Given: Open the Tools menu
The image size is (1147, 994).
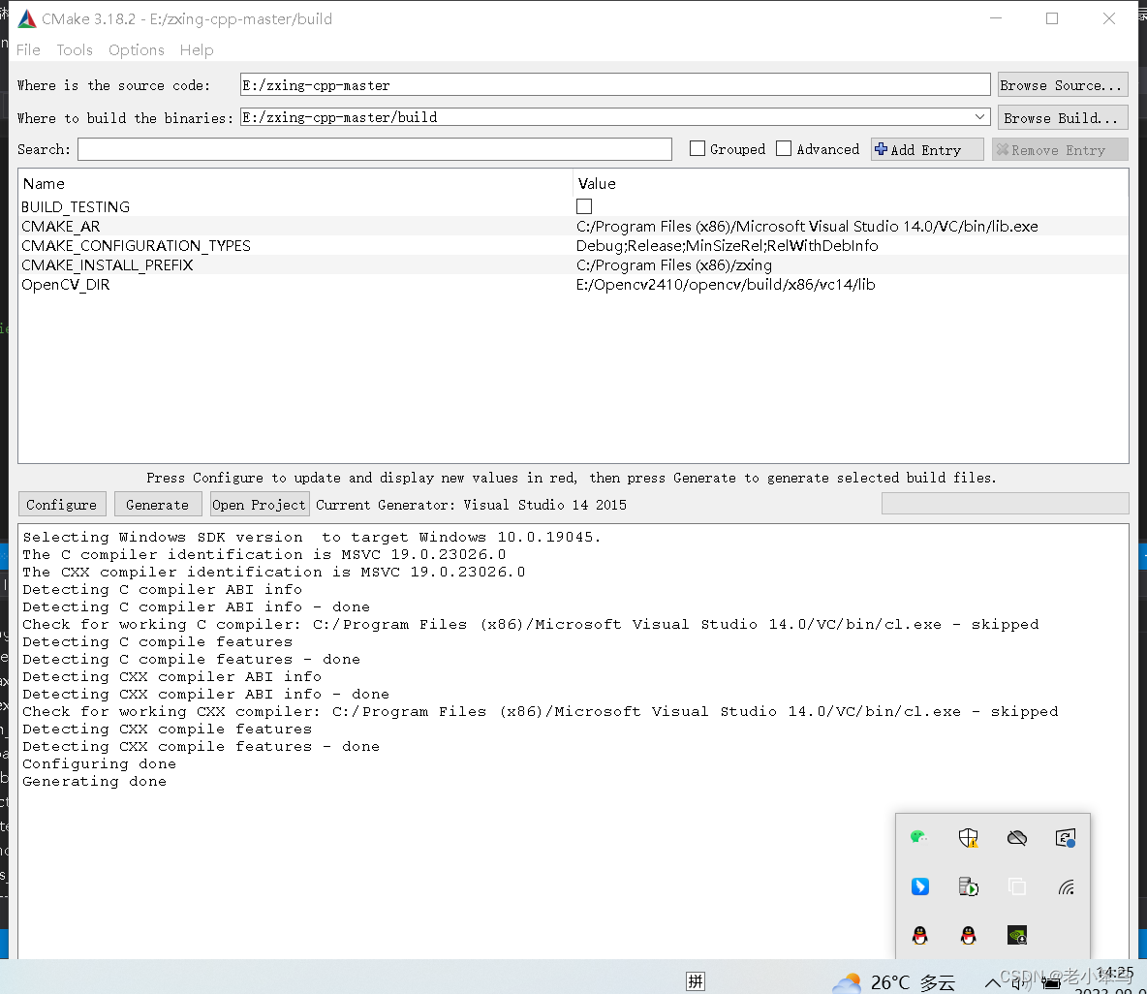Looking at the screenshot, I should pos(75,50).
